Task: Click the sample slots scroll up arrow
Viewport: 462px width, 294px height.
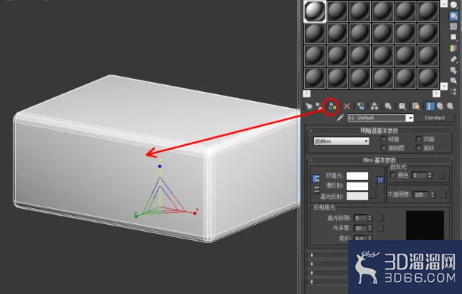Action: (444, 4)
